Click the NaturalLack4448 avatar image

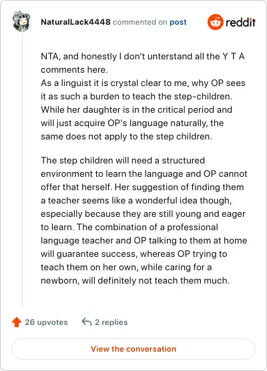pyautogui.click(x=21, y=21)
